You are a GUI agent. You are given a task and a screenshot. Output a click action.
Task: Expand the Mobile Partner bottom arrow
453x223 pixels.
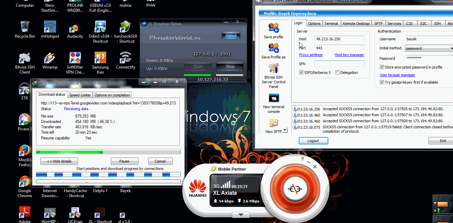pyautogui.click(x=241, y=215)
